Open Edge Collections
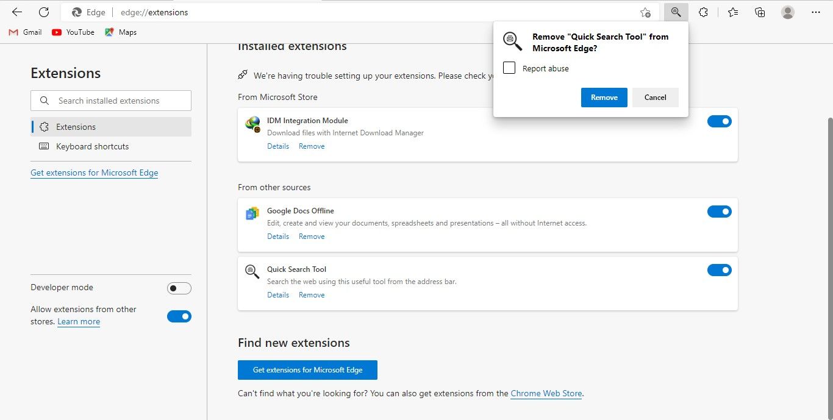The height and width of the screenshot is (420, 833). tap(759, 12)
